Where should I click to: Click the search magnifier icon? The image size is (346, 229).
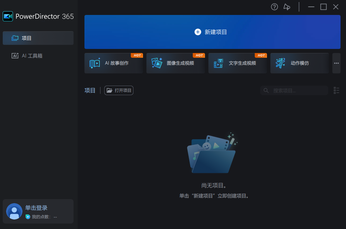pyautogui.click(x=266, y=90)
